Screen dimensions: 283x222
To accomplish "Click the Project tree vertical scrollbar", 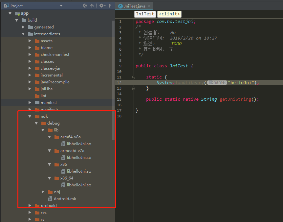I will tap(113, 80).
